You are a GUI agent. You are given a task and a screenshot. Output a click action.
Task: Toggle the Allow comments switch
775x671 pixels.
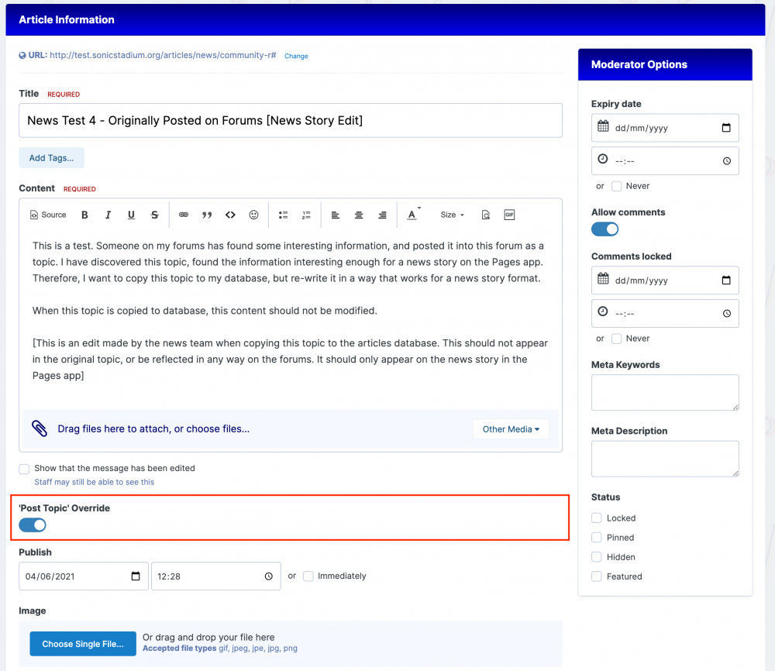(605, 229)
